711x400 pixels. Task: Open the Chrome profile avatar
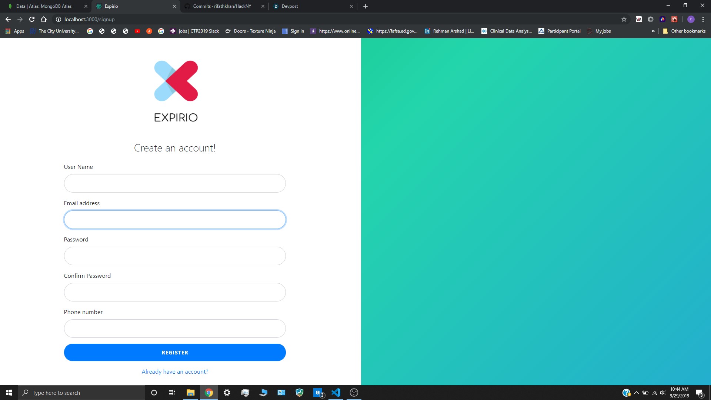click(691, 19)
